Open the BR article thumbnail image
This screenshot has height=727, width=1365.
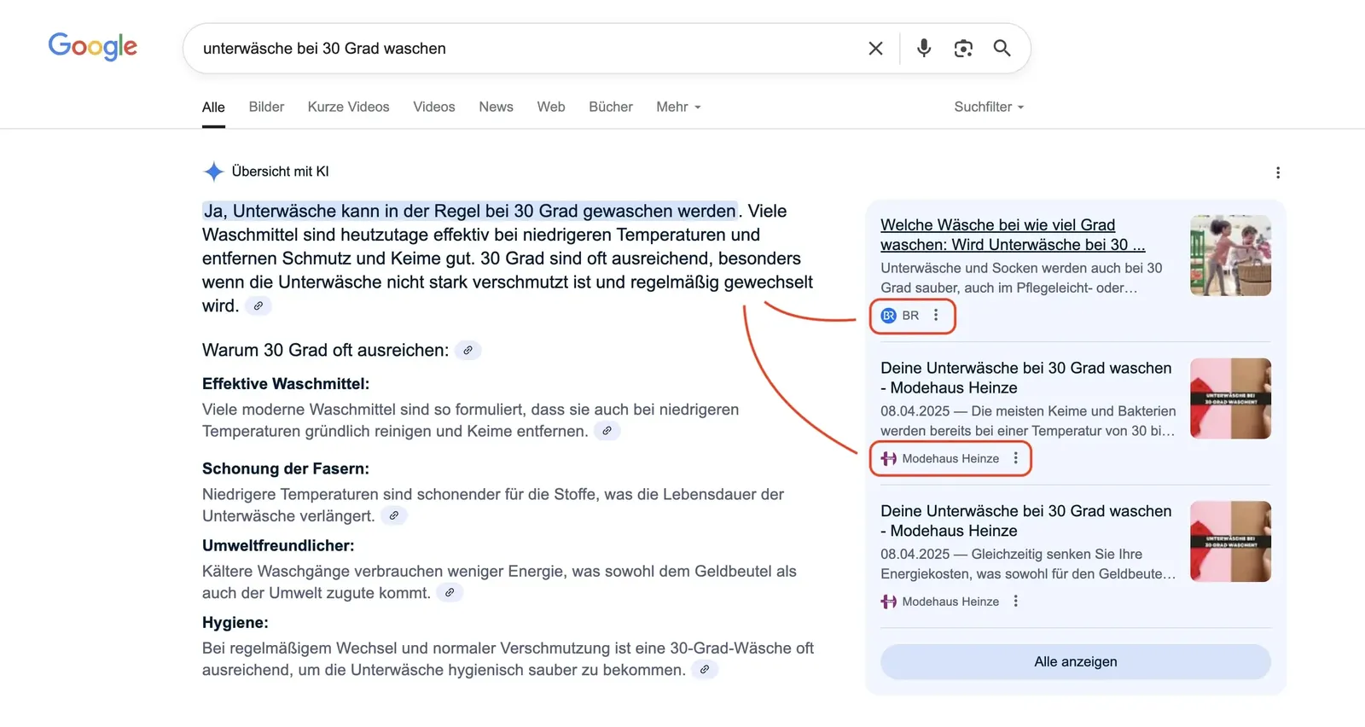click(x=1230, y=255)
